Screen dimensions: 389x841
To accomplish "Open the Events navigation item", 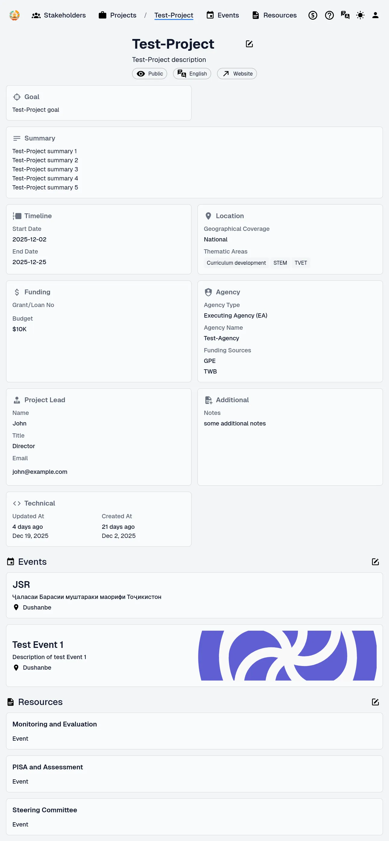I will (223, 15).
